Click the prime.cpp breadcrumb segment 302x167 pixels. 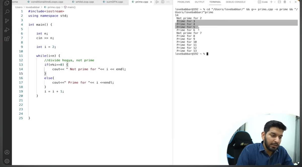point(52,7)
